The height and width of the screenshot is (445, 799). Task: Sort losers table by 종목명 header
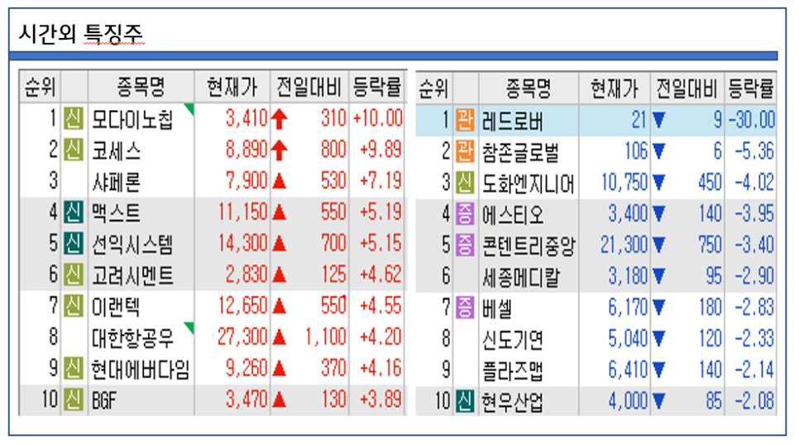pos(529,89)
